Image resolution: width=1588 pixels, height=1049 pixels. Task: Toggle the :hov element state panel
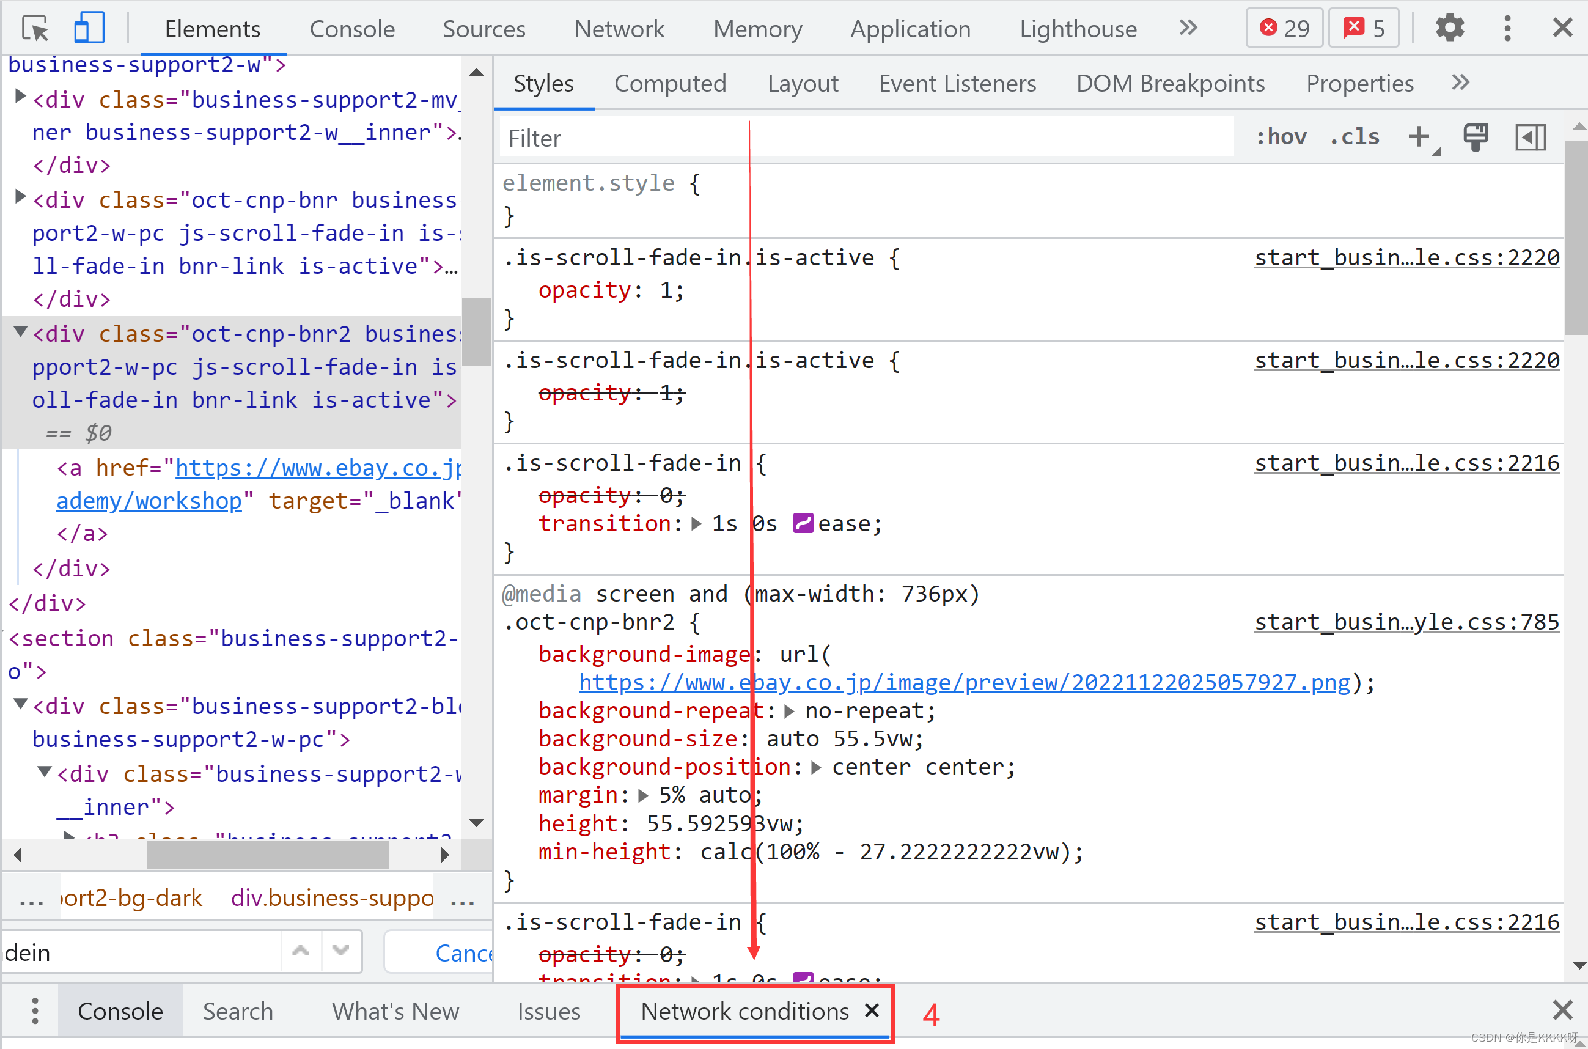[x=1281, y=136]
